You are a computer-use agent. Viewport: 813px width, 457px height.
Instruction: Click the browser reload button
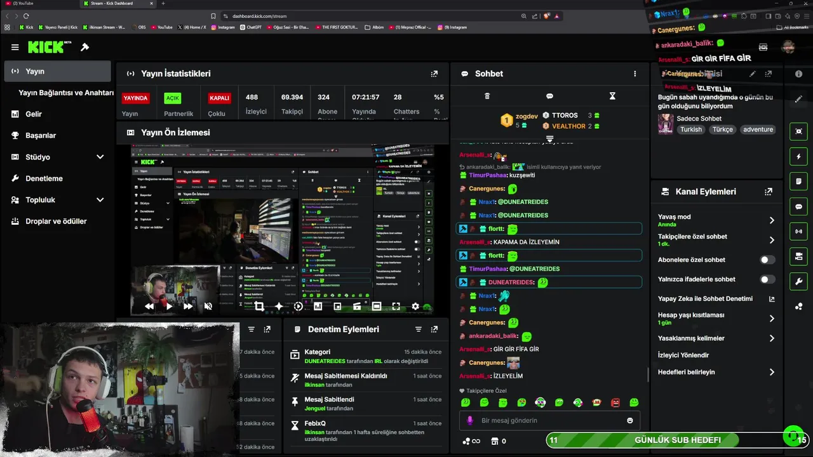tap(26, 16)
